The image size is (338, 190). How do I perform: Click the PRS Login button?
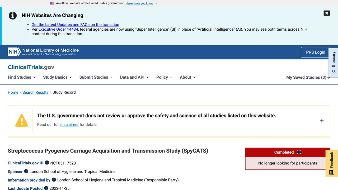[316, 52]
